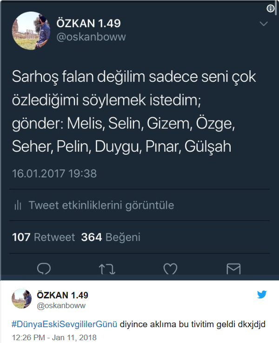Click the info icon in top corner
Viewport: 279px width, 343px height.
tap(271, 8)
